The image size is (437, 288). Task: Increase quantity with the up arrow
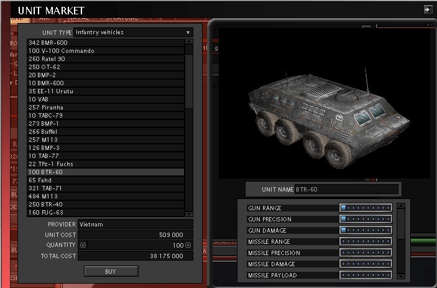pos(188,245)
